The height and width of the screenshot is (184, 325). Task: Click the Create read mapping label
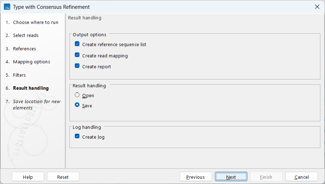[x=105, y=56]
